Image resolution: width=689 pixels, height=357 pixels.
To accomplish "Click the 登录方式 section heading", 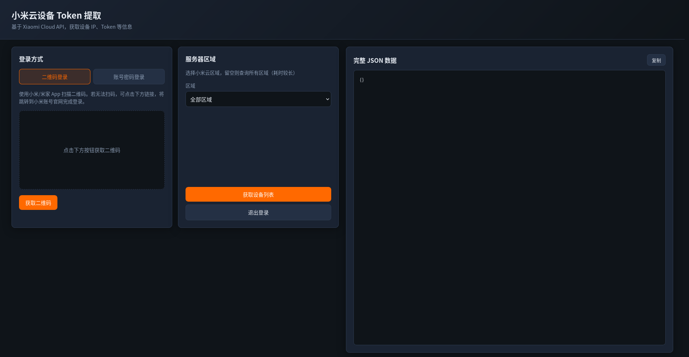I will click(31, 59).
